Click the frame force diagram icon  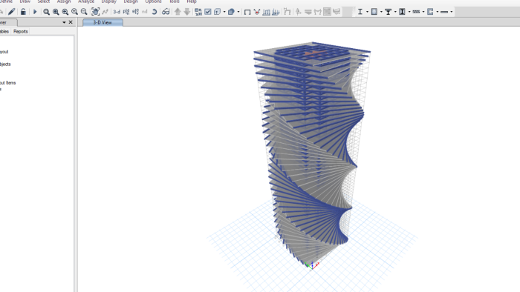317,12
